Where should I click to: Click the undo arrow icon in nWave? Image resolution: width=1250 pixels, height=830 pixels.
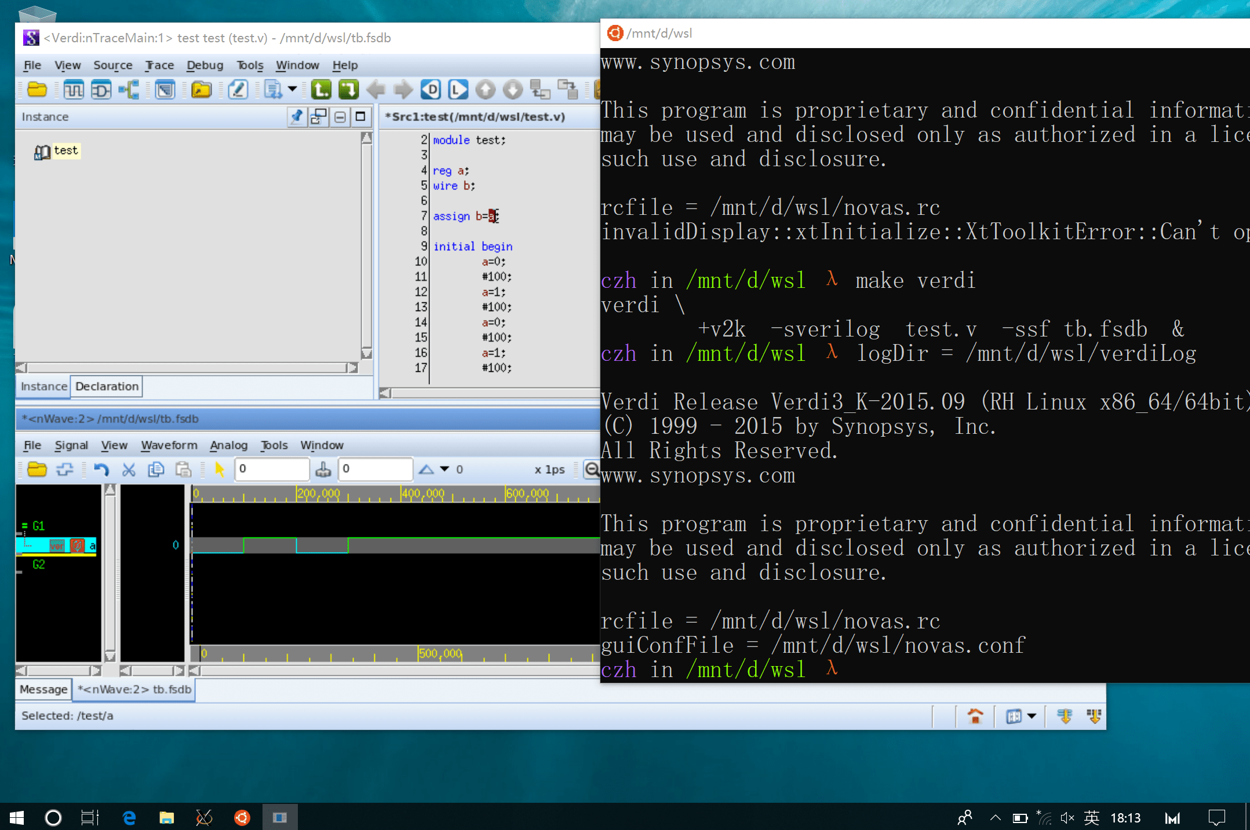coord(102,469)
